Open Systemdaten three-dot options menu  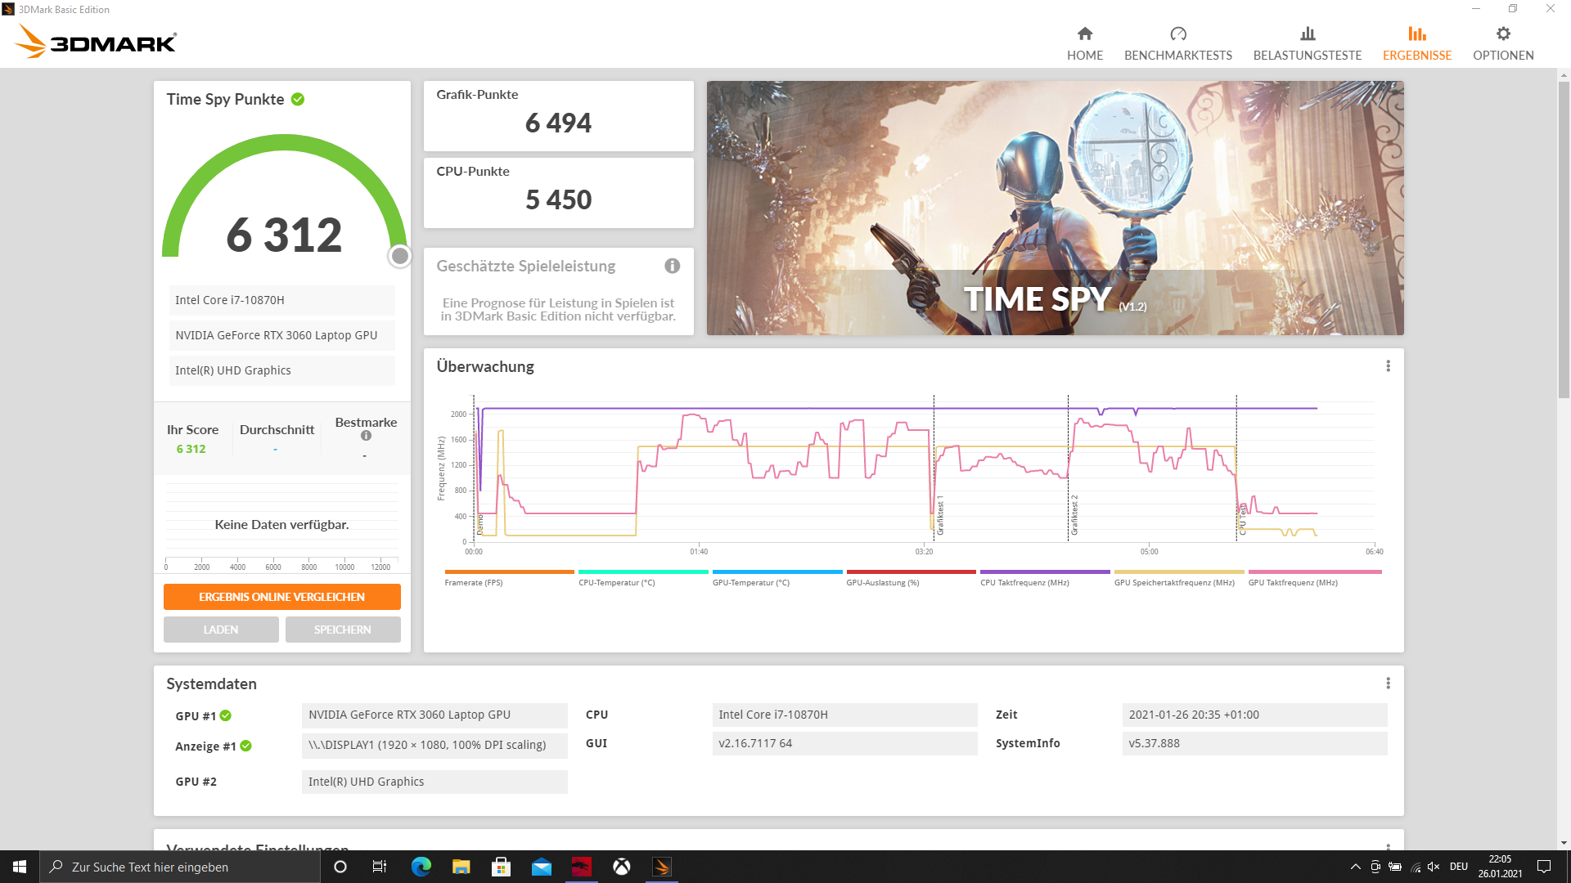pyautogui.click(x=1388, y=684)
